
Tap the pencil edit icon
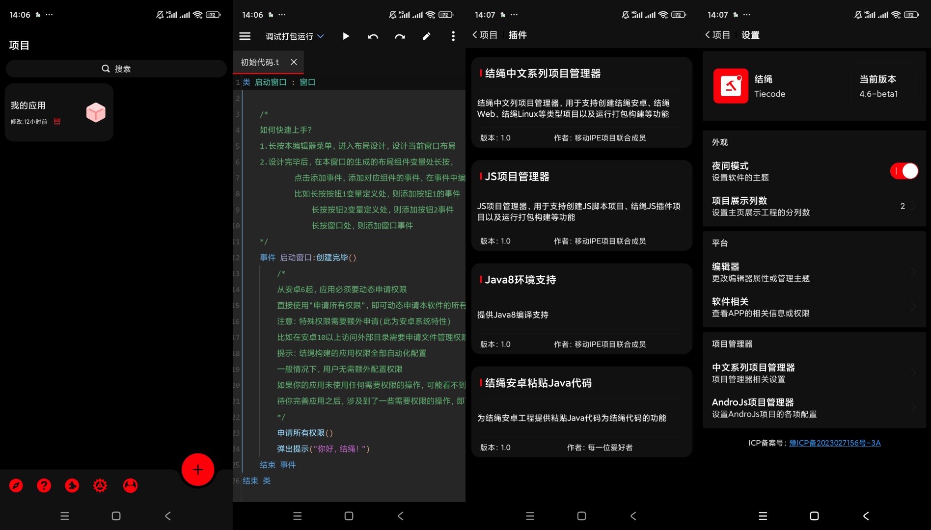pos(426,36)
